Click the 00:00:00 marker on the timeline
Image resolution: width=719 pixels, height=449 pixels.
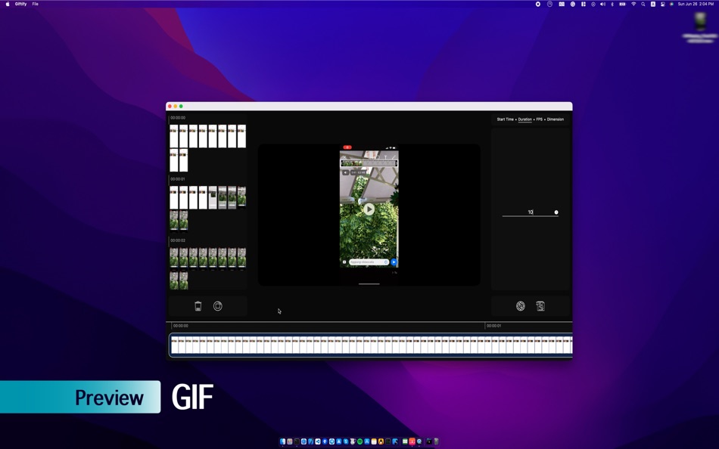[x=181, y=326]
